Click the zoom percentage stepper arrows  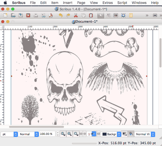click(x=58, y=134)
